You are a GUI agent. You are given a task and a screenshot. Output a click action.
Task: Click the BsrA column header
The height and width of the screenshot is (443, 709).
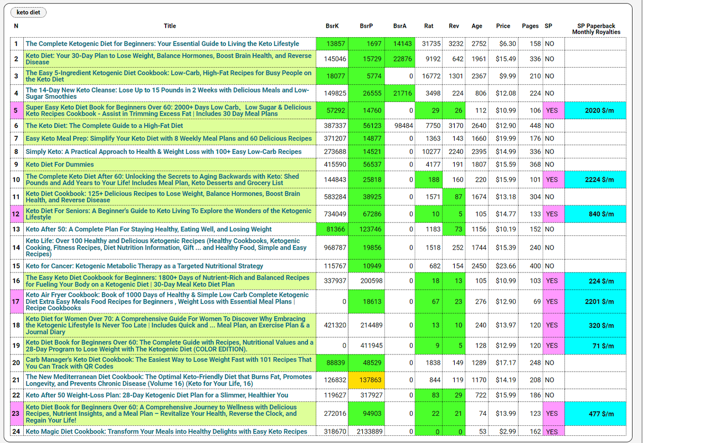[x=399, y=26]
